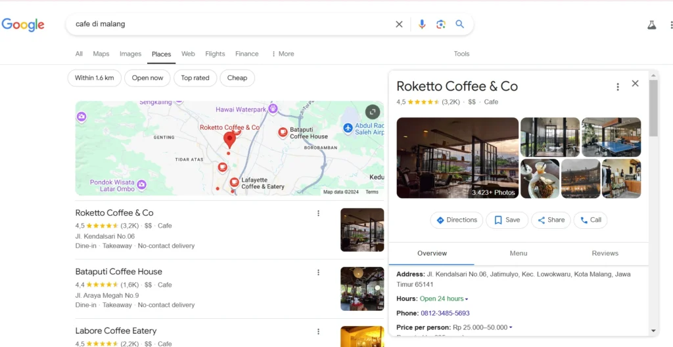Open the Tools menu
This screenshot has height=347, width=673.
pyautogui.click(x=462, y=54)
